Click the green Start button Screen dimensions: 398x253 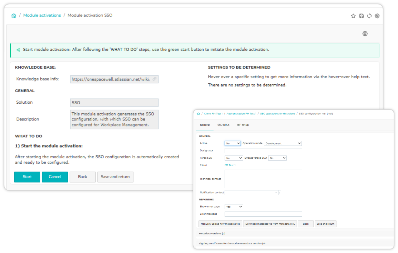click(x=27, y=177)
